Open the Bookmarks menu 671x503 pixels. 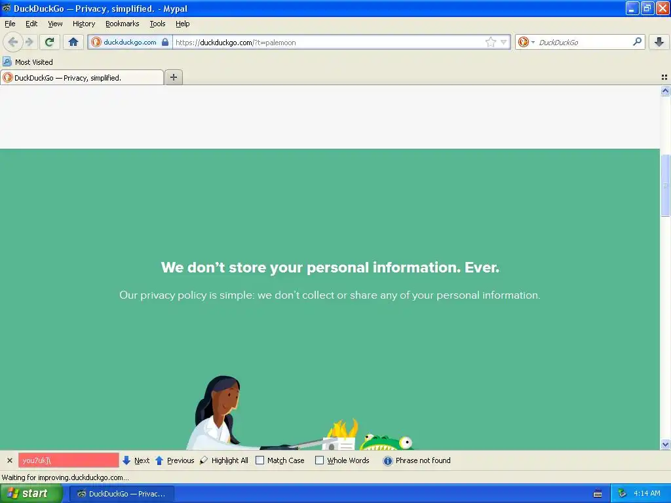123,24
